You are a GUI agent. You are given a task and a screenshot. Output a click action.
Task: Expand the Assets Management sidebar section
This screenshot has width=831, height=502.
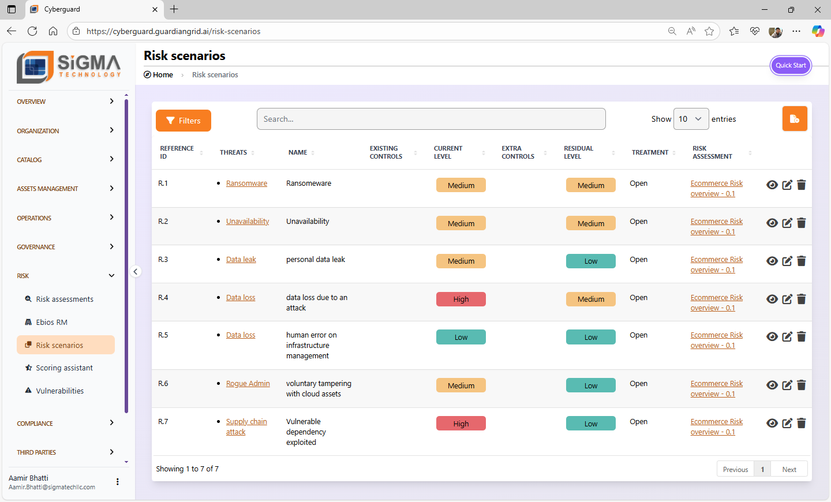point(65,189)
